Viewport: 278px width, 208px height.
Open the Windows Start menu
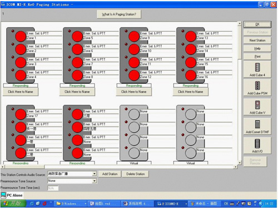pos(13,204)
